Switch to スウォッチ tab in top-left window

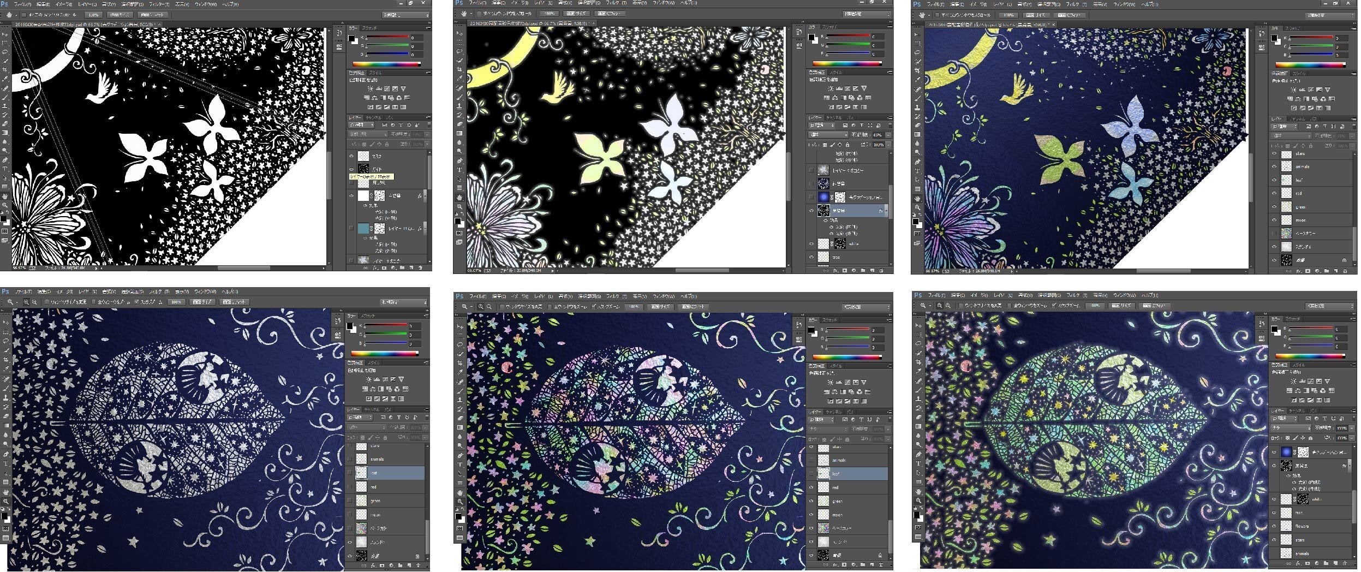369,27
